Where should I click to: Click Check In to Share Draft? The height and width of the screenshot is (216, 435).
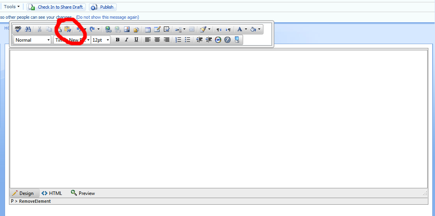56,7
